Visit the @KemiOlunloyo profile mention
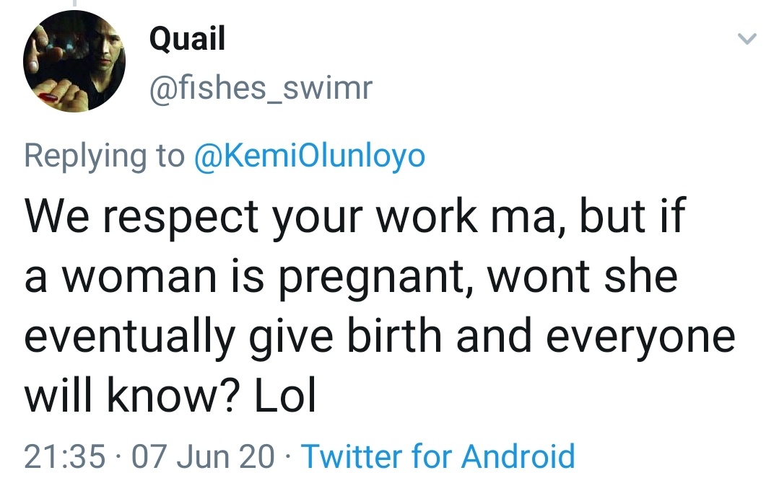 point(310,156)
